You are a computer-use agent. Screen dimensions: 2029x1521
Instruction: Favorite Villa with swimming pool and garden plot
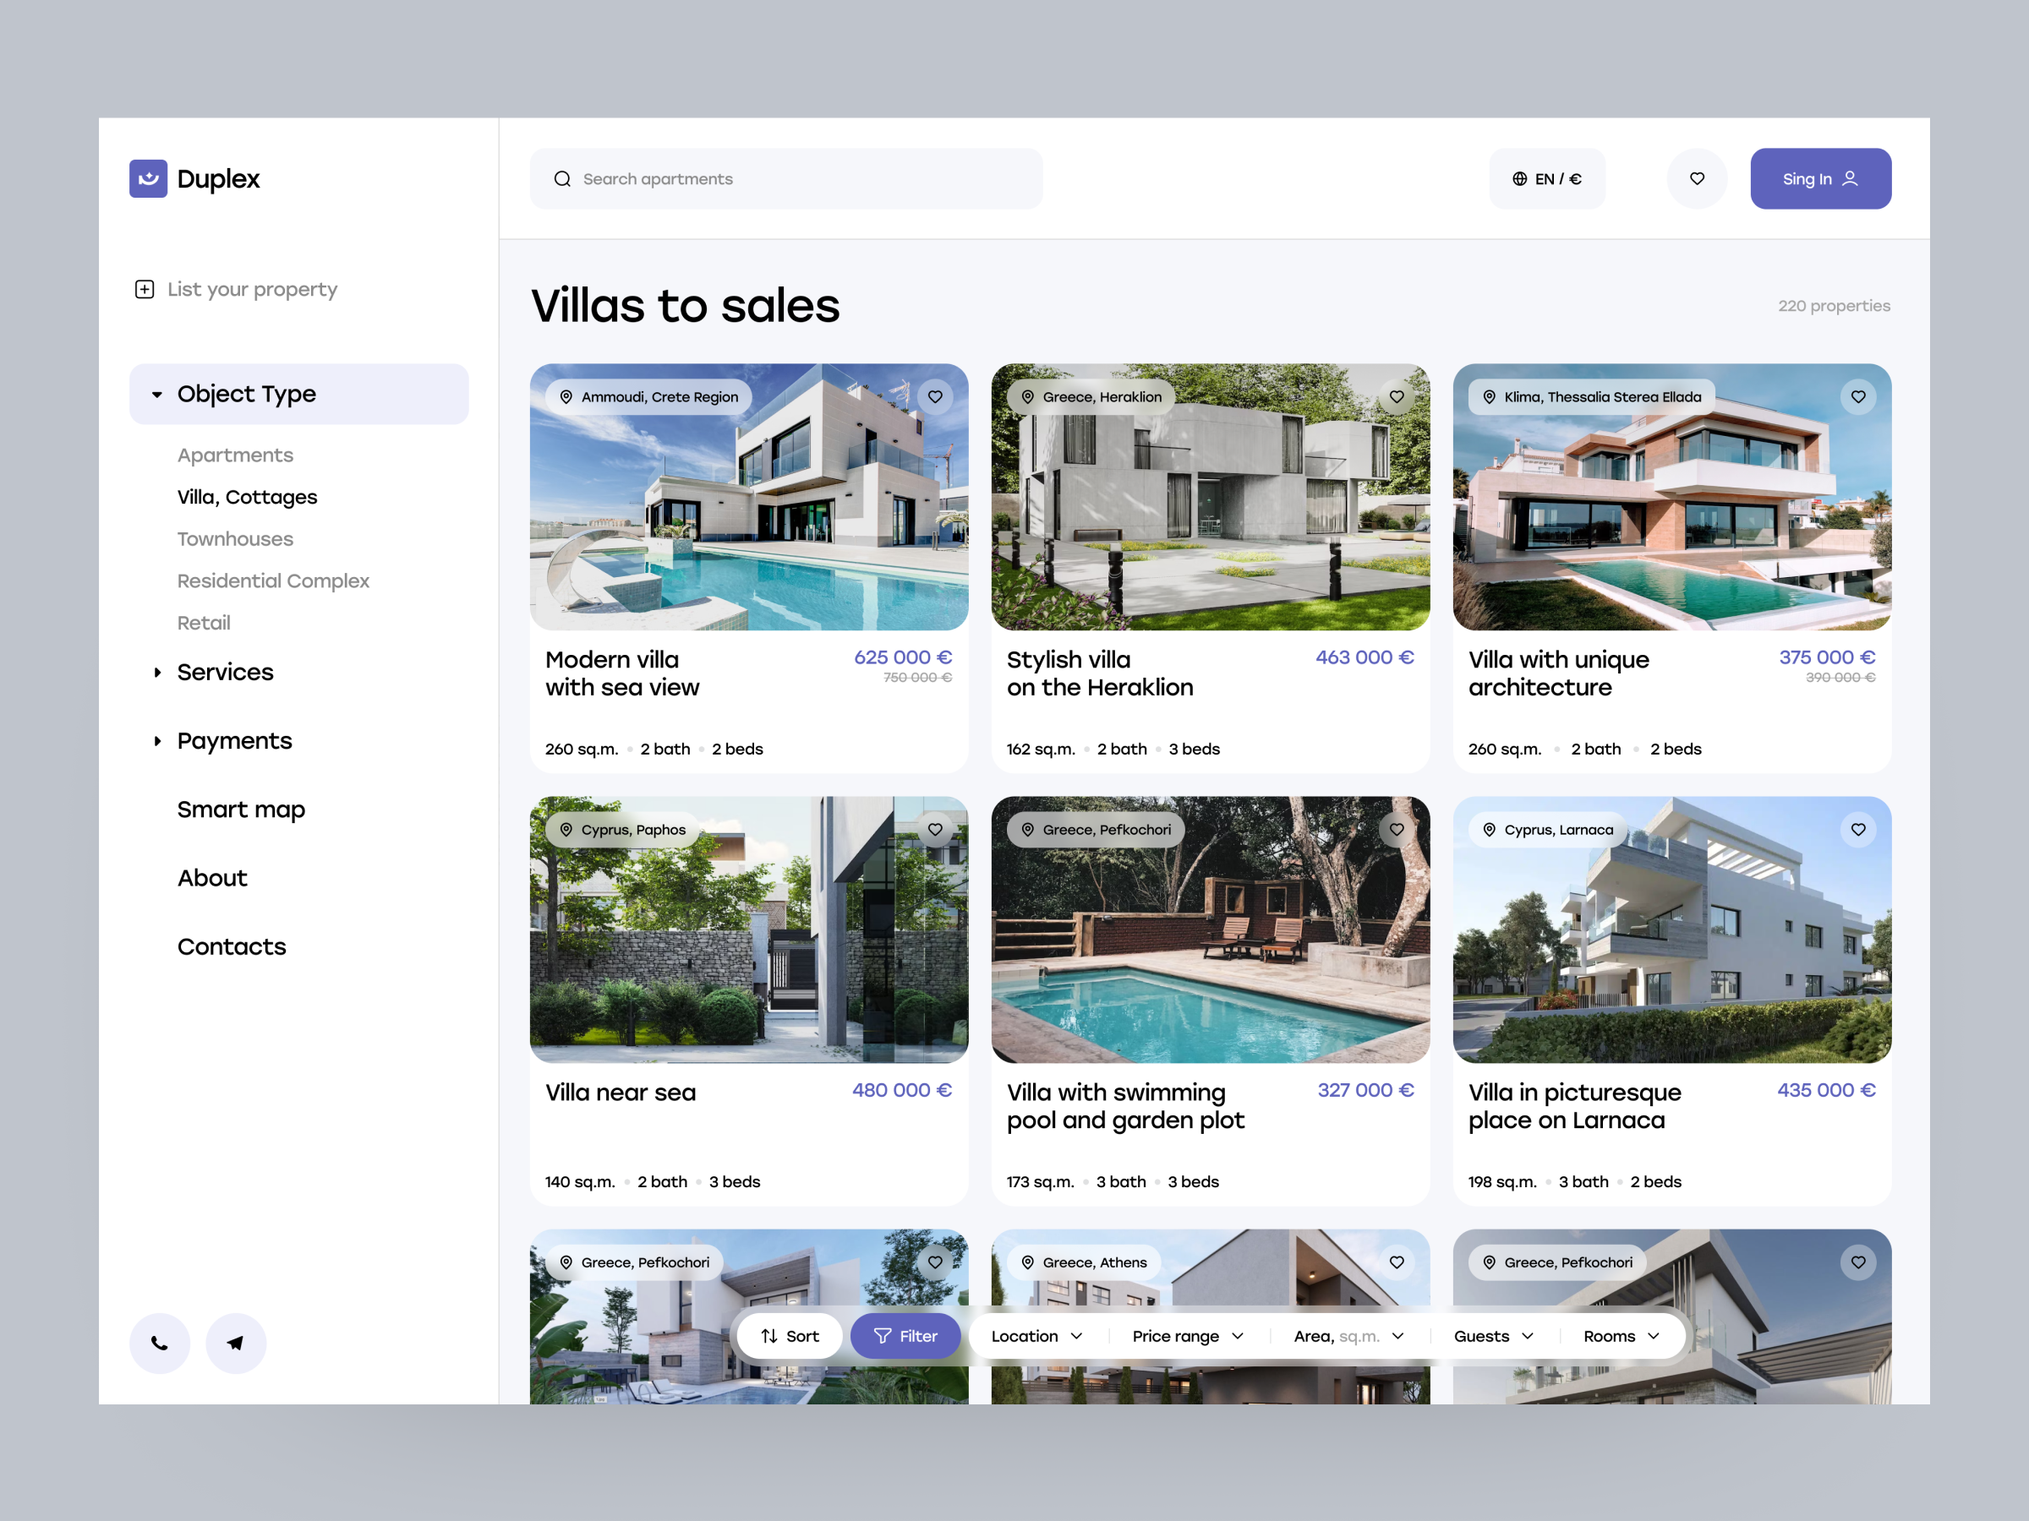point(1396,830)
